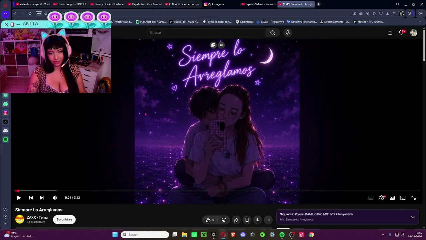Screen dimensions: 426x240
Task: Open the Movies / TV / Anime bookmark
Action: tap(369, 22)
